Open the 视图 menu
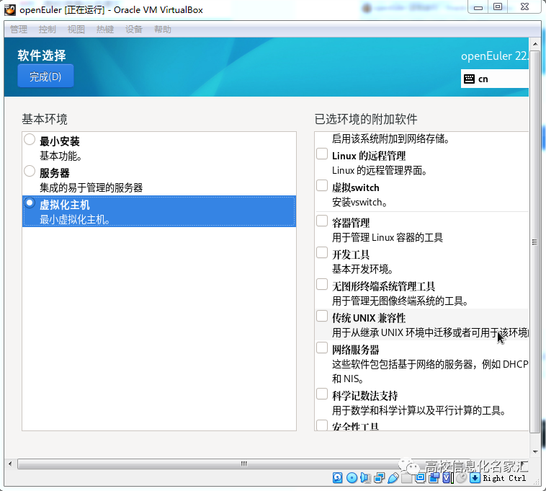546x491 pixels. (76, 30)
